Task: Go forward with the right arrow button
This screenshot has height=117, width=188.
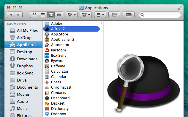Action: click(19, 15)
